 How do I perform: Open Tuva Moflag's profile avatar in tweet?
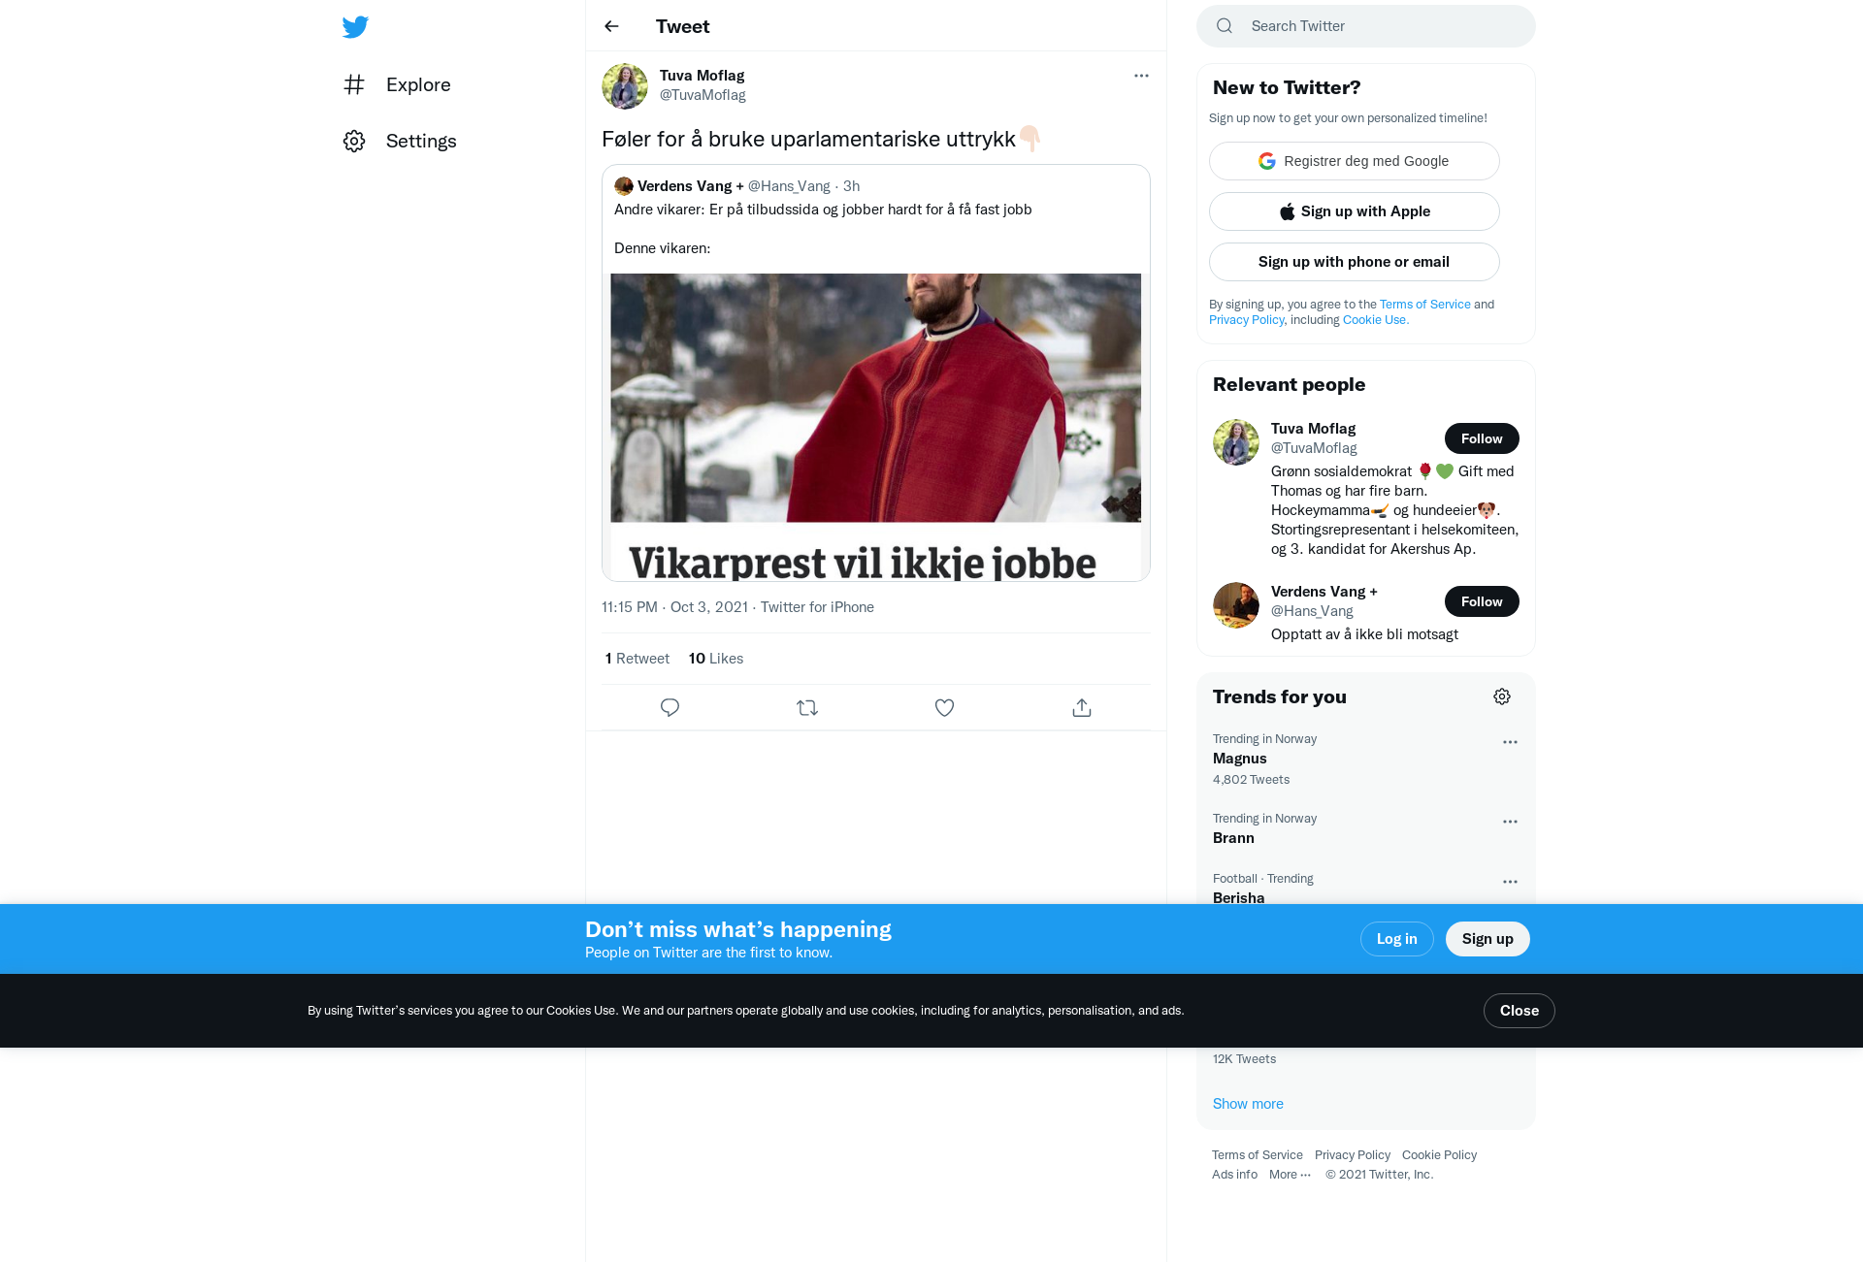(625, 86)
